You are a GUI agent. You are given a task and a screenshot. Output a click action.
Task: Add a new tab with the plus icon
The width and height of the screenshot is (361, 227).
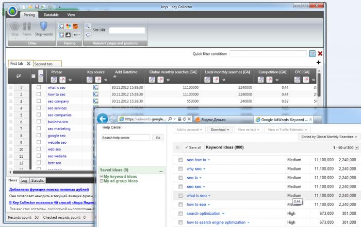pyautogui.click(x=318, y=62)
